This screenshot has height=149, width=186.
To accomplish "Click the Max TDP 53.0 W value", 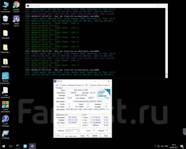I will point(93,93).
